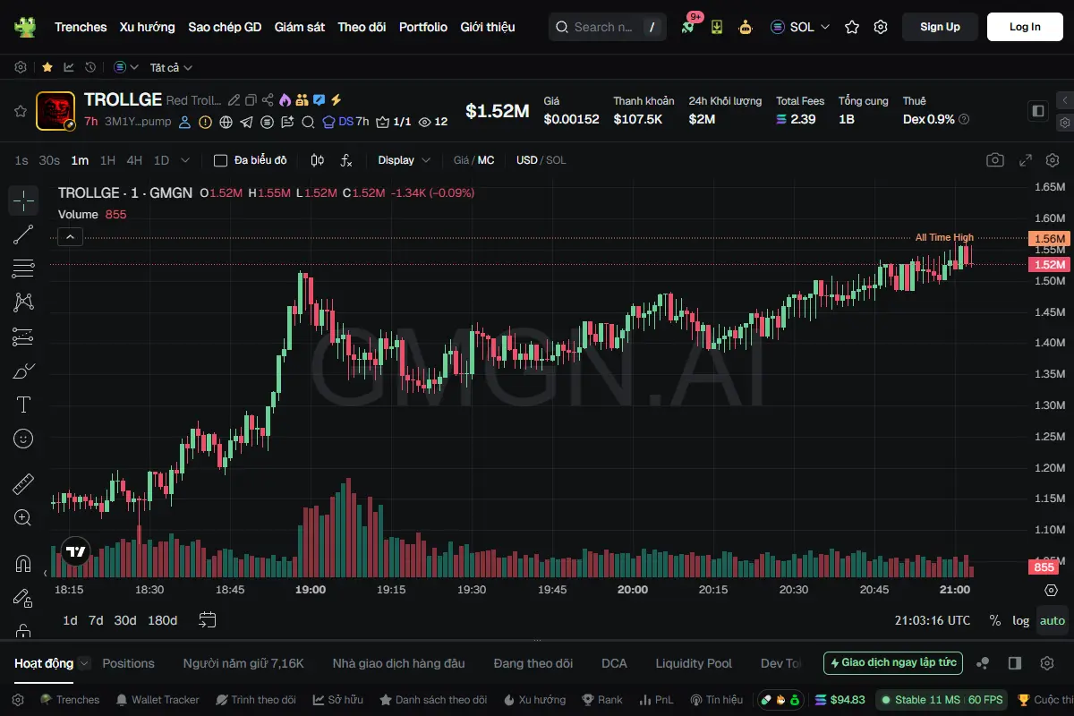The image size is (1074, 716).
Task: Open the emoji icons tool
Action: [x=23, y=439]
